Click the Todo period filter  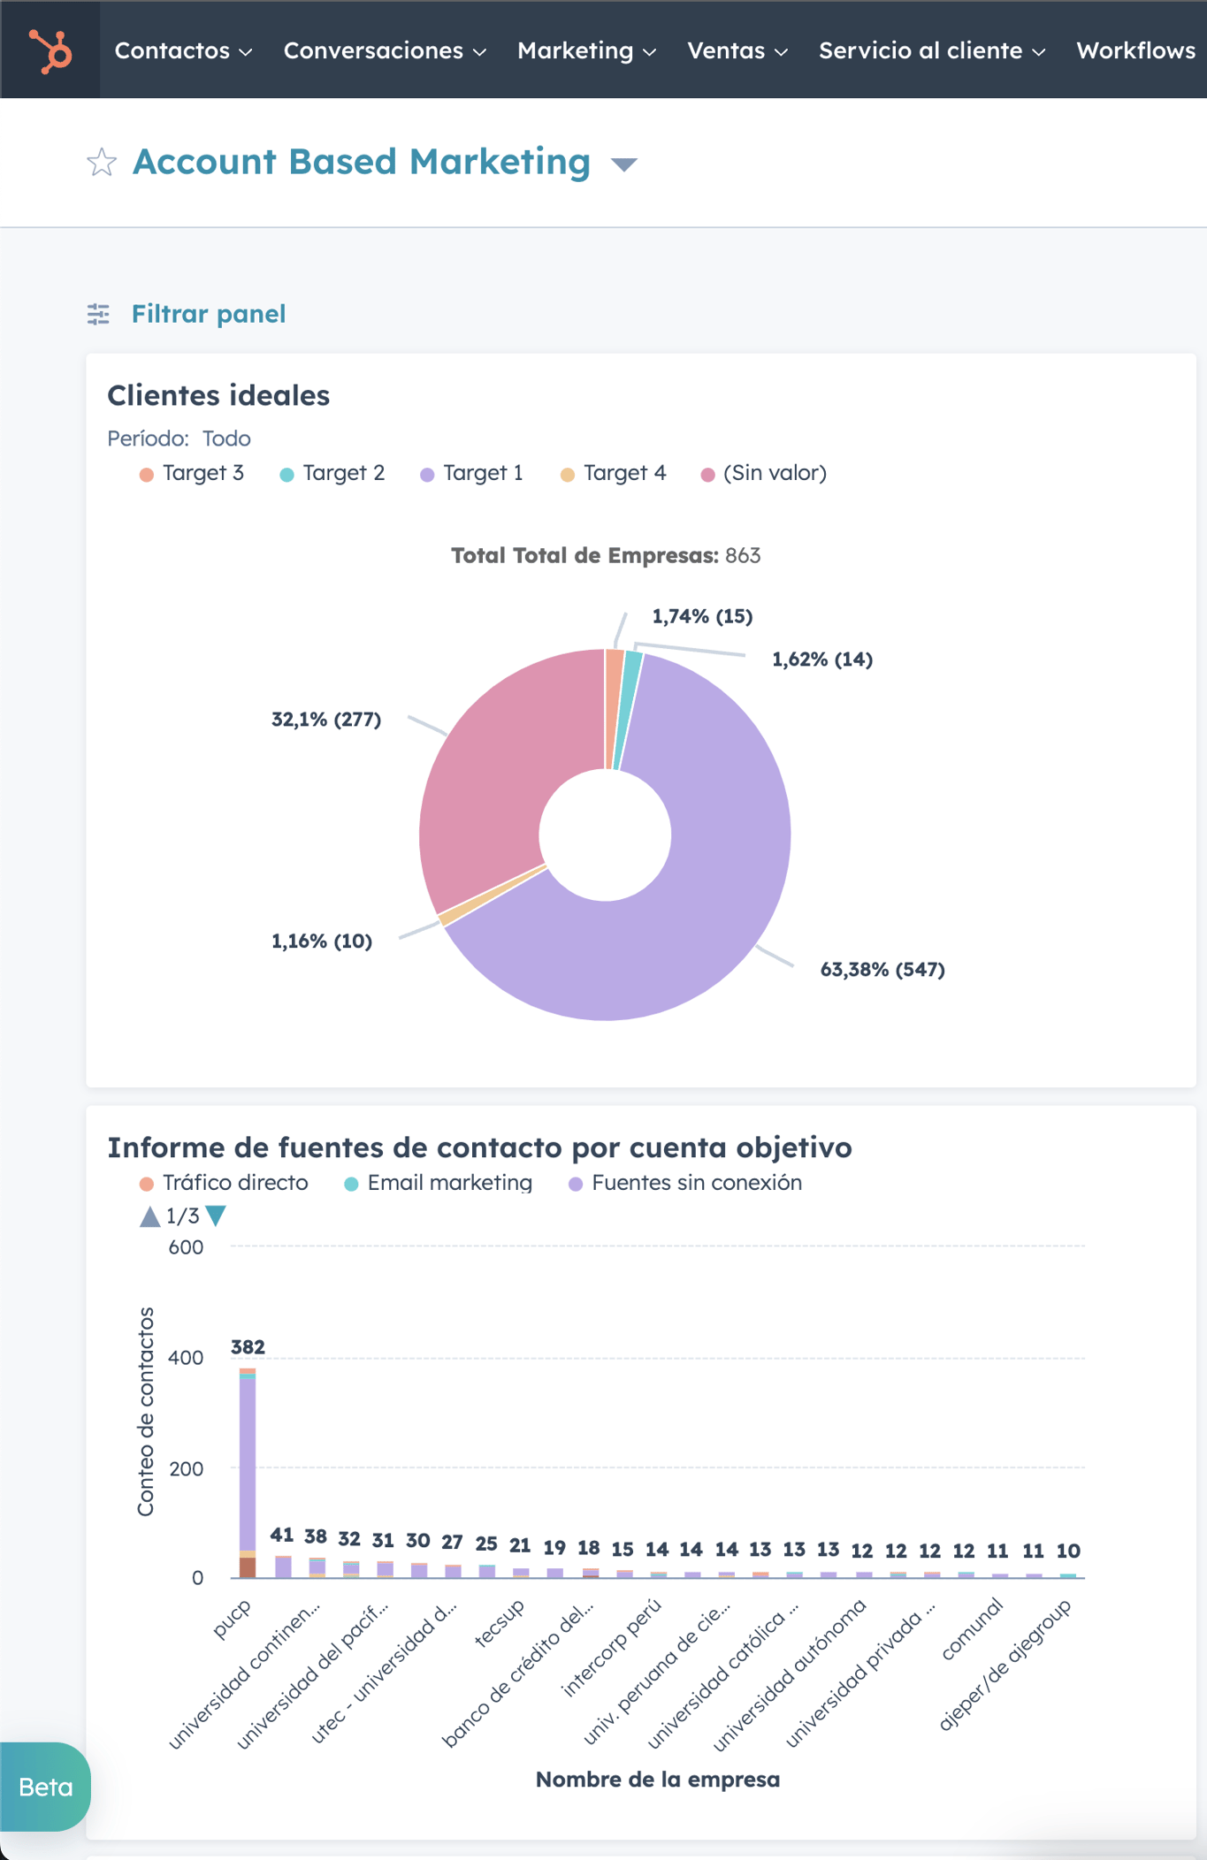pyautogui.click(x=227, y=438)
